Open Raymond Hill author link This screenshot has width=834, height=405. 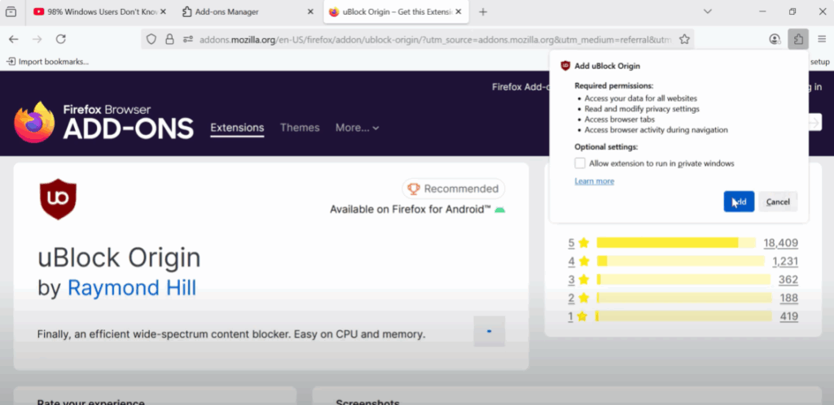pos(132,288)
